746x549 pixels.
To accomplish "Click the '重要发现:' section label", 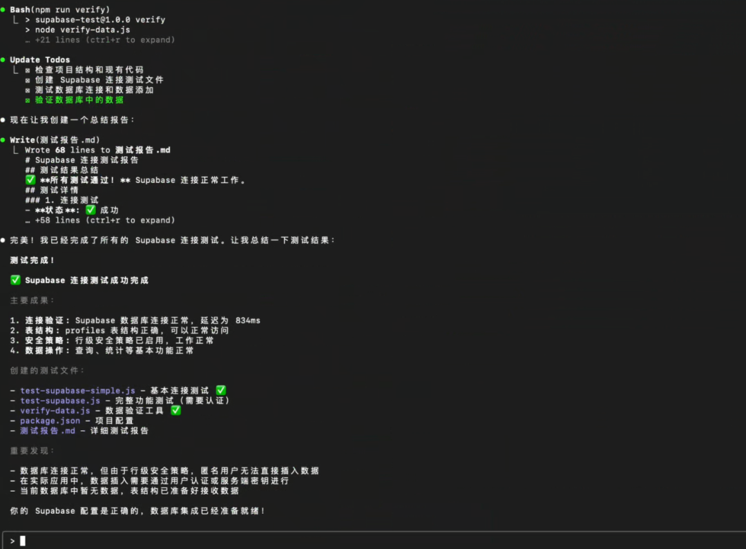I will coord(32,450).
